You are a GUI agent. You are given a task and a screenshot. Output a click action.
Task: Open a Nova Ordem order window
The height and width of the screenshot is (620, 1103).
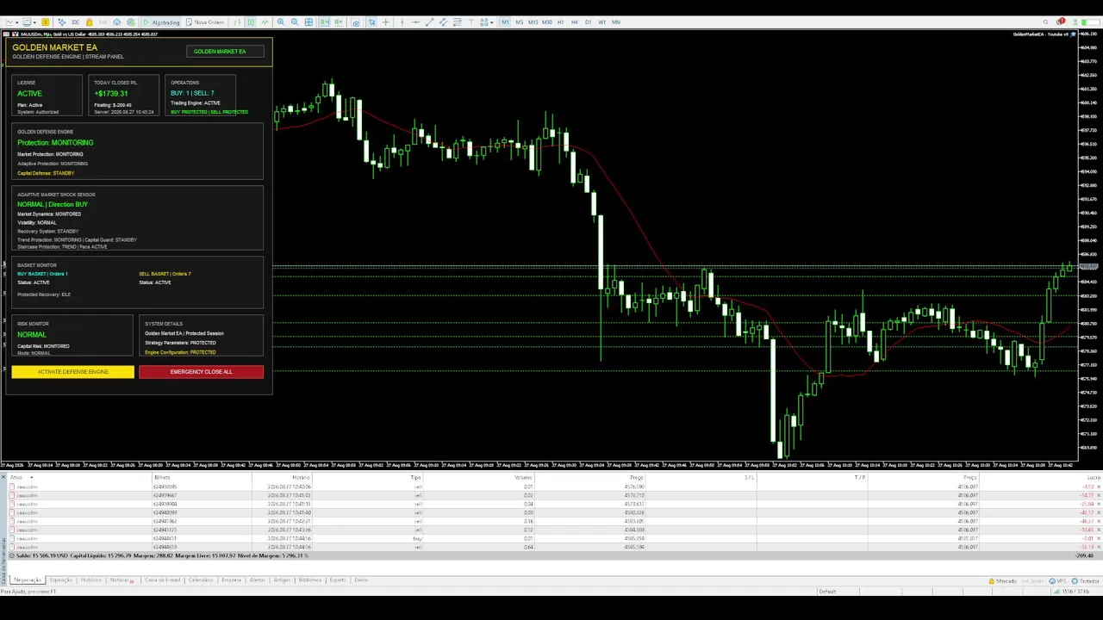click(x=205, y=22)
